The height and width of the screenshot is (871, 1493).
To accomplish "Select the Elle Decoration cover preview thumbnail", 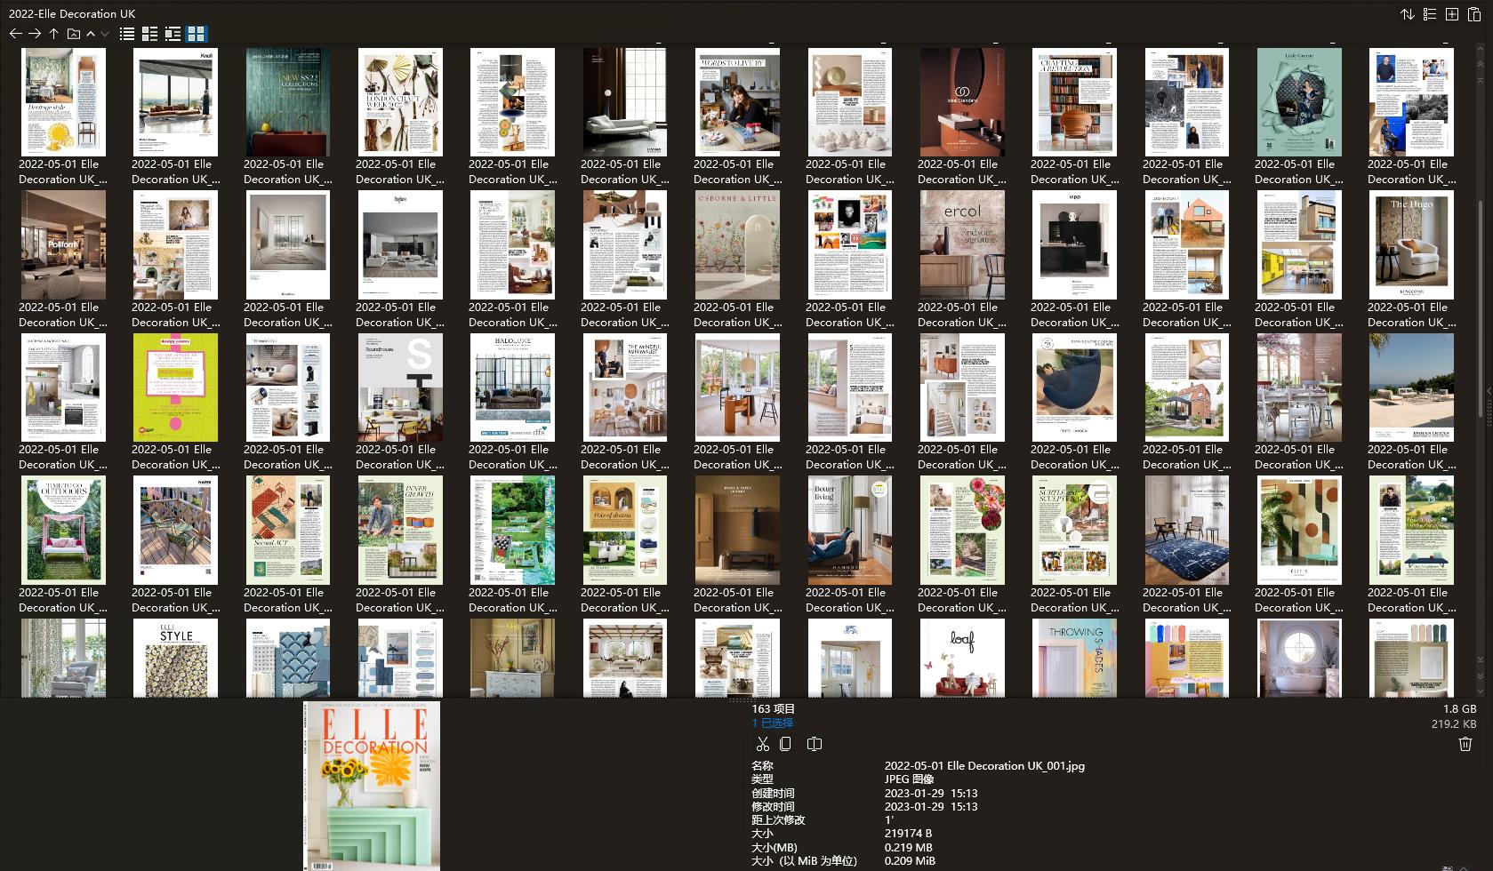I will click(373, 786).
